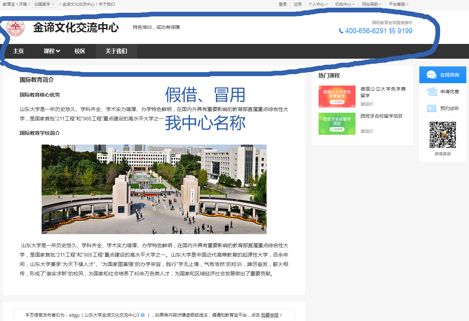The width and height of the screenshot is (469, 321).
Task: Click the 国际教育核心优势 heading
Action: (40, 95)
